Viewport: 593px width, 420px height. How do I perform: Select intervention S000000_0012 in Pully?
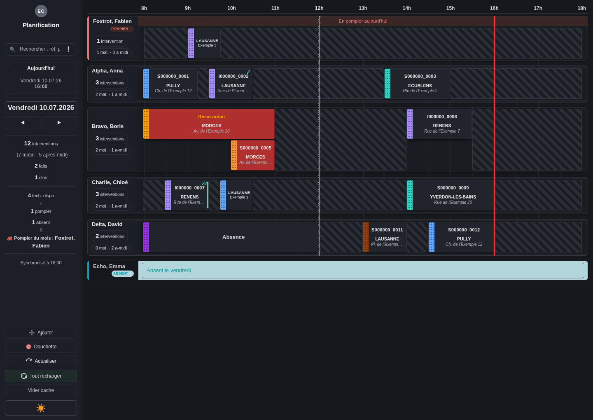pos(461,237)
